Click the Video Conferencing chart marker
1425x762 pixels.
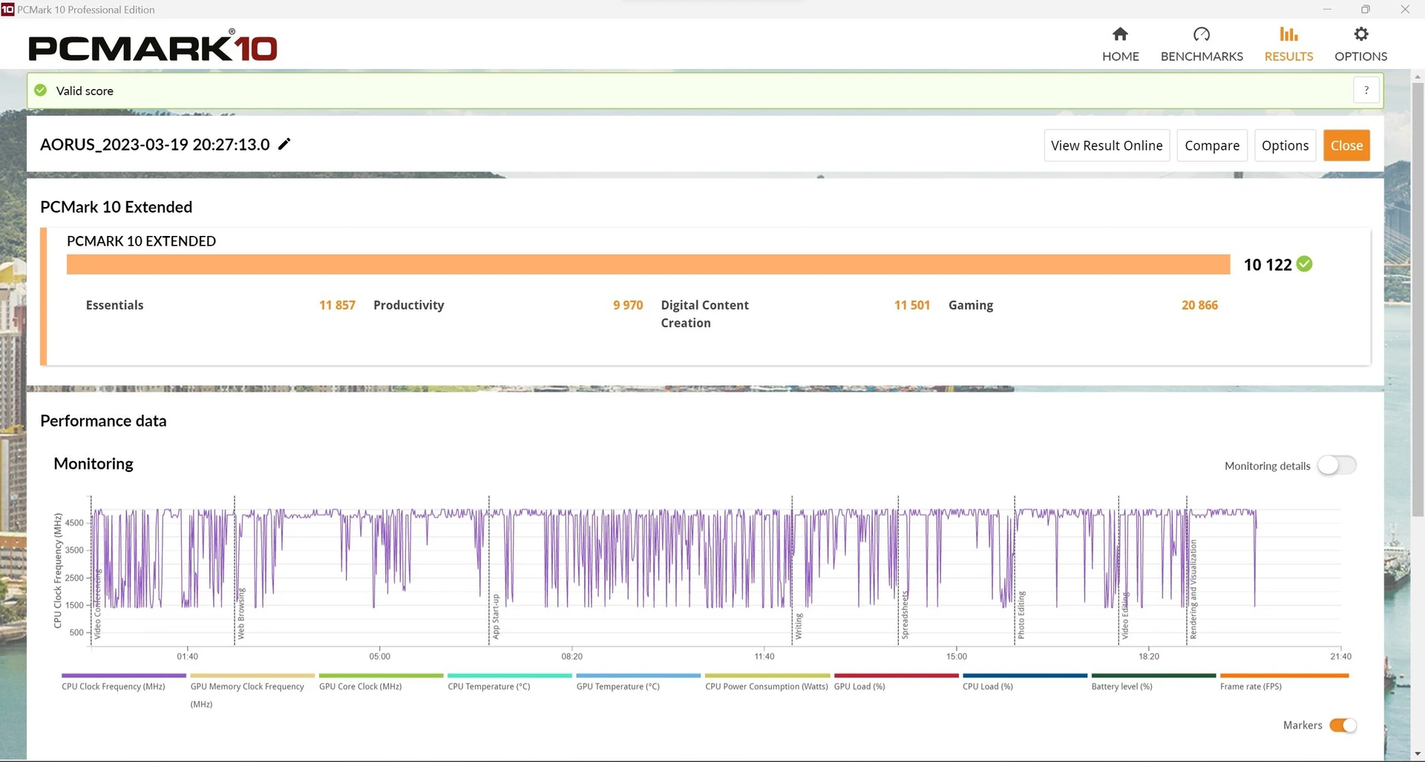97,604
